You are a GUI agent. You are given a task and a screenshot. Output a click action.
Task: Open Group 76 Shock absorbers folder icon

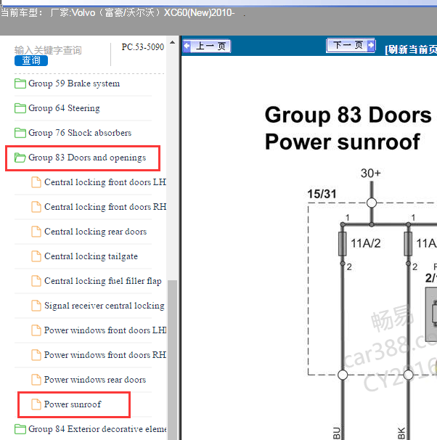[x=20, y=133]
